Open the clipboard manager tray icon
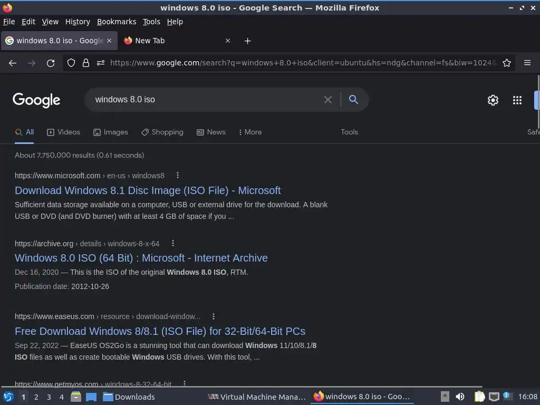Screen dimensions: 540x405 point(479,397)
